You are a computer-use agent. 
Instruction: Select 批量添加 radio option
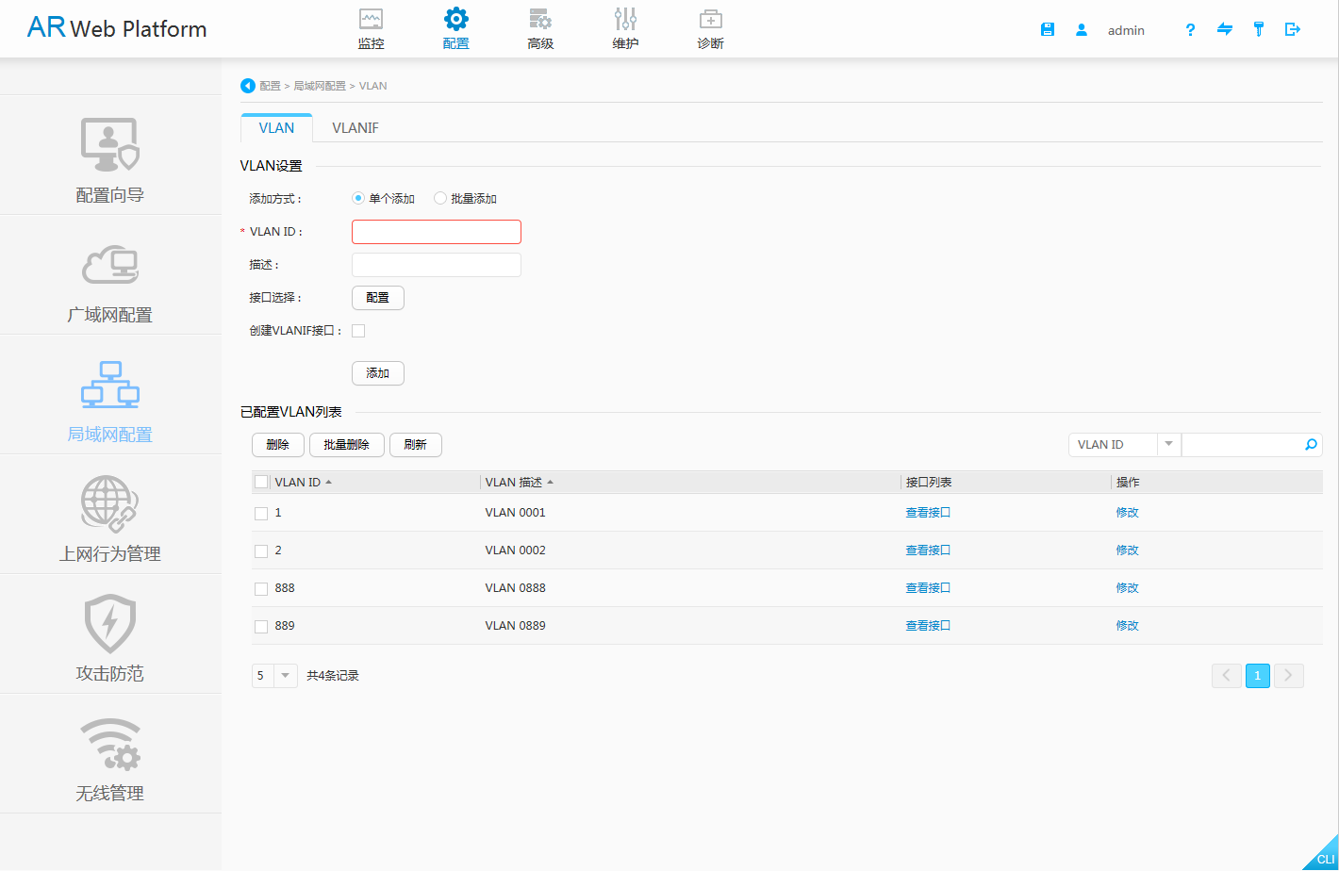[440, 199]
